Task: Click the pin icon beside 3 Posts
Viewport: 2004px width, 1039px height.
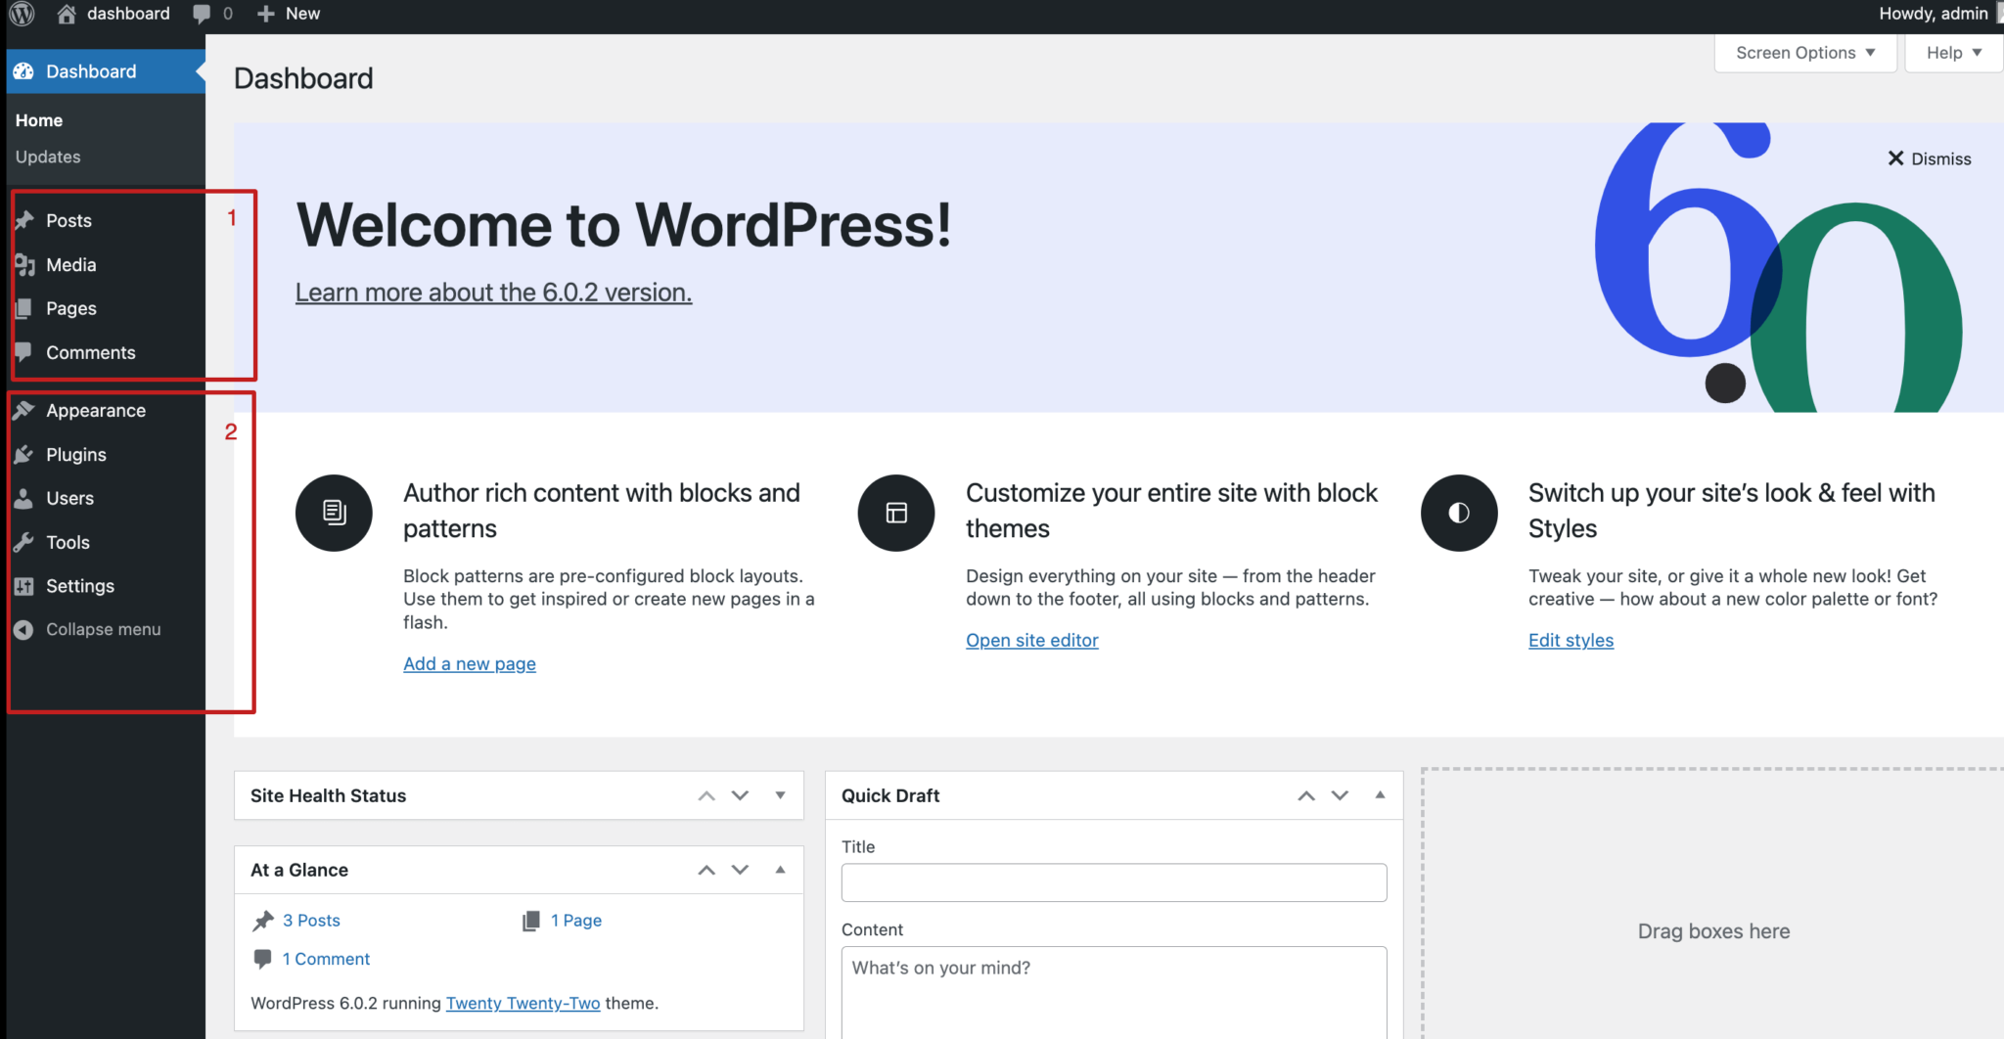Action: 262,920
